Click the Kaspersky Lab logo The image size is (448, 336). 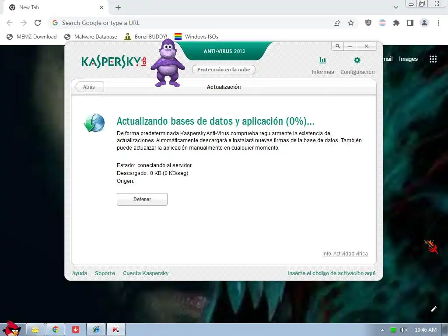click(x=114, y=61)
